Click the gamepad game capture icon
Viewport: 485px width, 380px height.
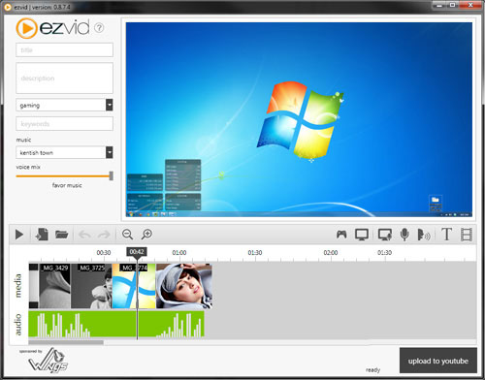pos(341,235)
